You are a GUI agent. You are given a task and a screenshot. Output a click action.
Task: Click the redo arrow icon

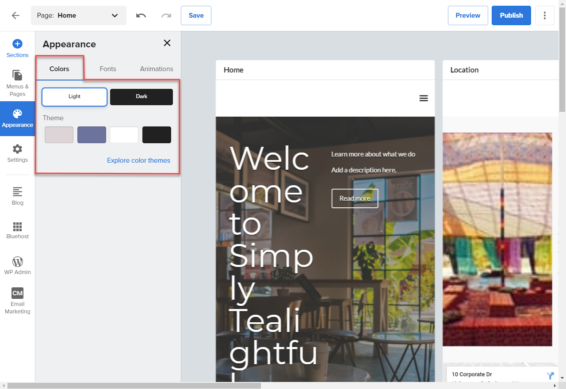click(166, 15)
